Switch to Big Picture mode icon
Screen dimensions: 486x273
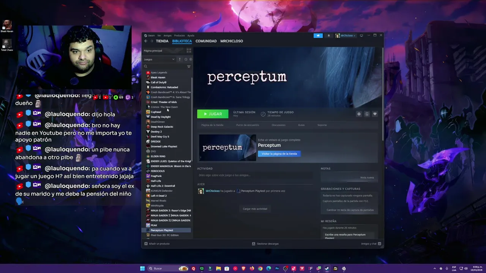click(x=361, y=36)
